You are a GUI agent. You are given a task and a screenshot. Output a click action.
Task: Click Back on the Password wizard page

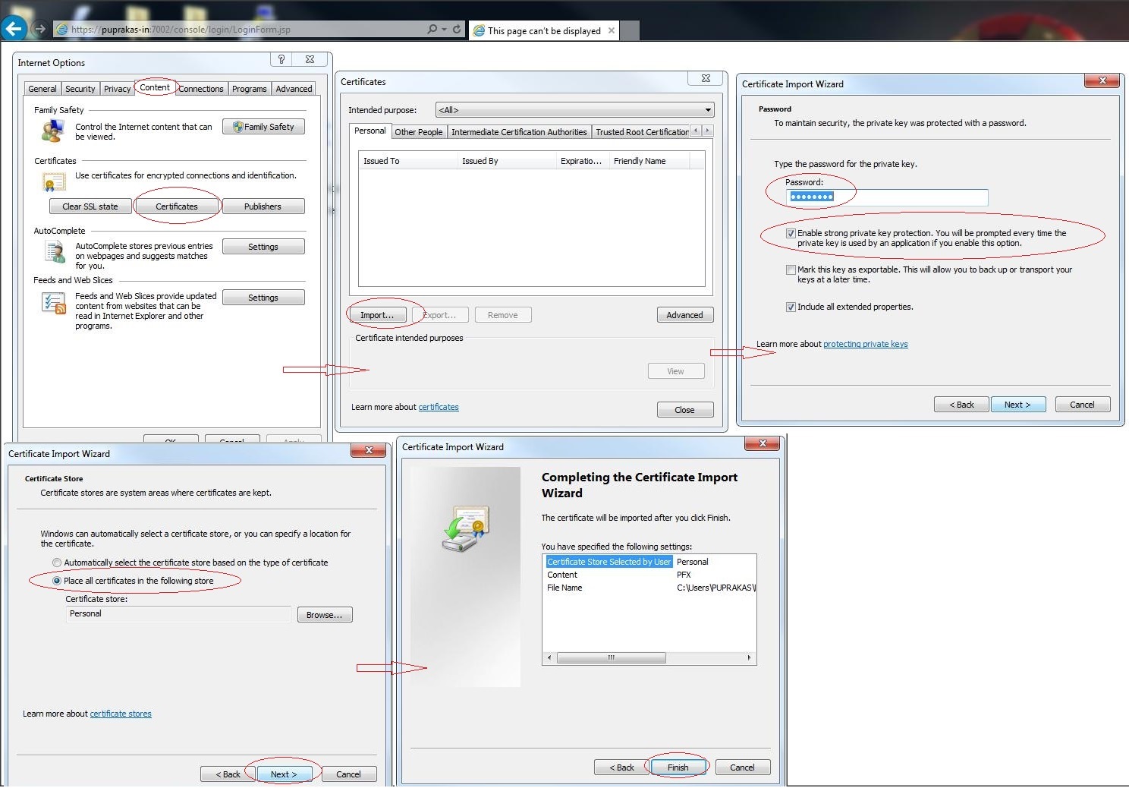coord(962,405)
